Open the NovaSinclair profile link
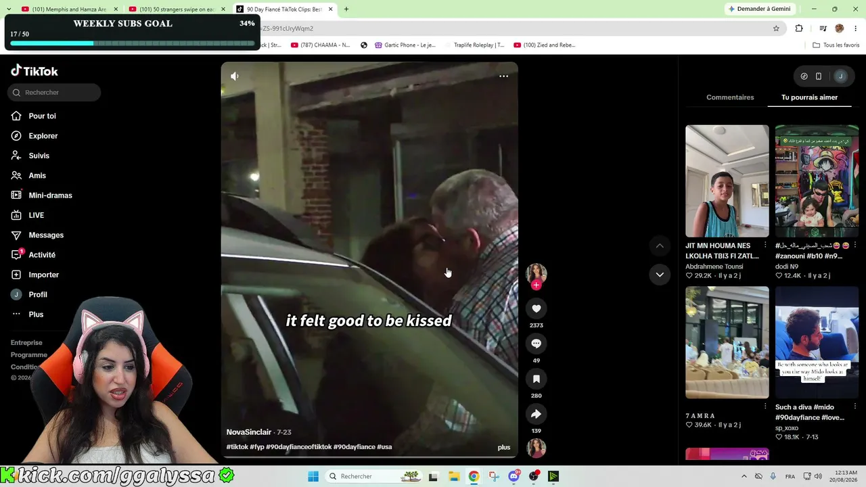This screenshot has width=866, height=487. pyautogui.click(x=249, y=432)
